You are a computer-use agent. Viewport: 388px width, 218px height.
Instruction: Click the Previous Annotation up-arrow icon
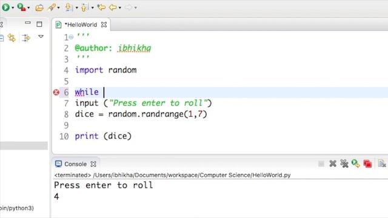84,7
